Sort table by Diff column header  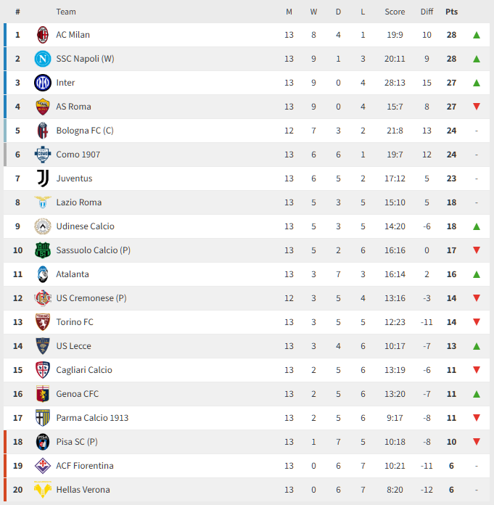pos(427,12)
